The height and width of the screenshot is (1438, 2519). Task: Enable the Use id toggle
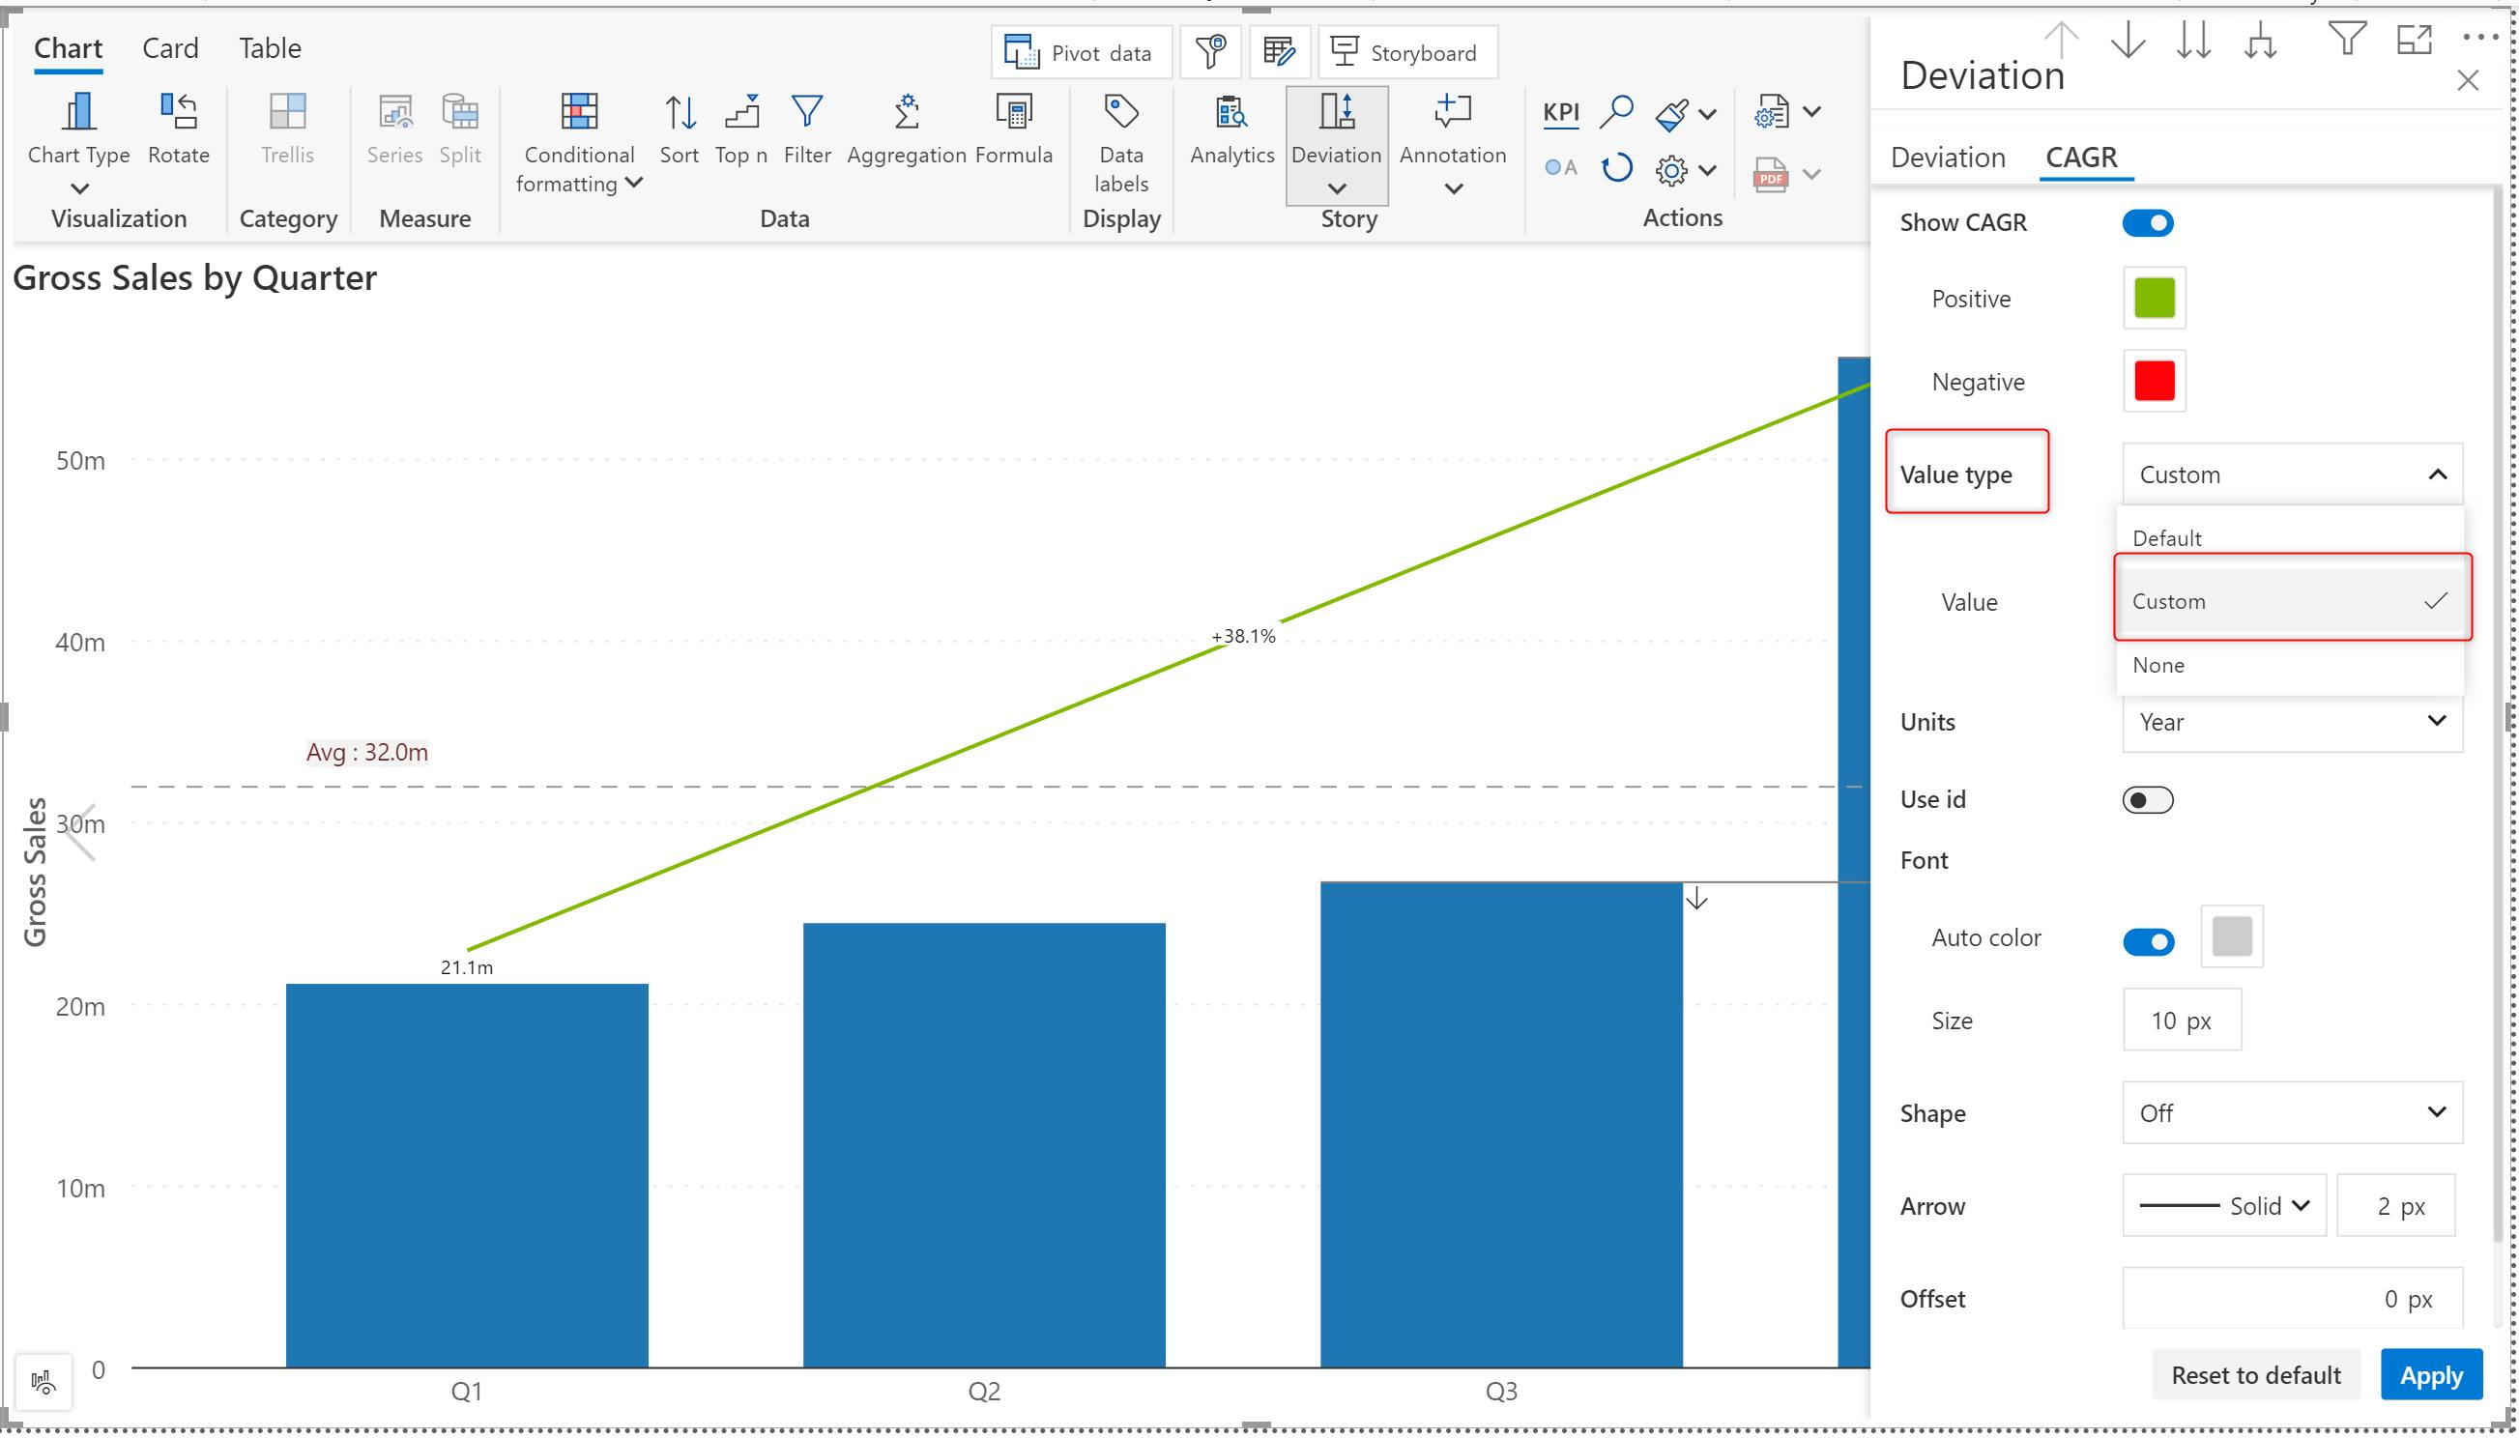pyautogui.click(x=2147, y=800)
